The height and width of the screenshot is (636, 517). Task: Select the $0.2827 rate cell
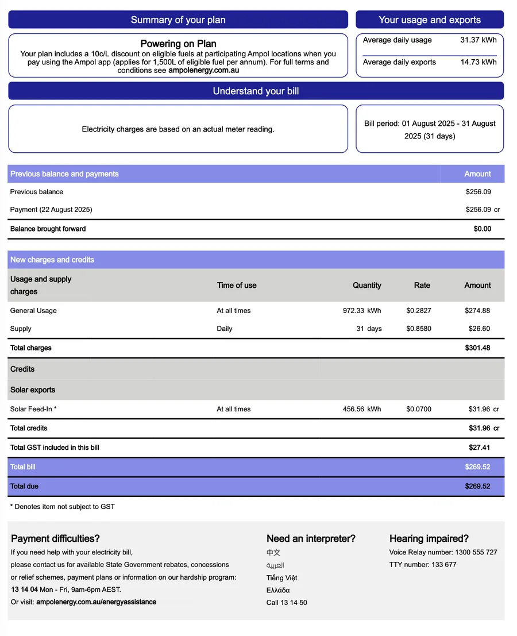click(x=418, y=311)
